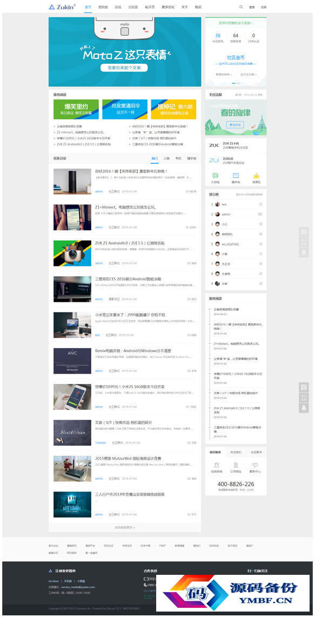Click the Archiver footer link
Screen dimensions: 315x617
[53, 581]
